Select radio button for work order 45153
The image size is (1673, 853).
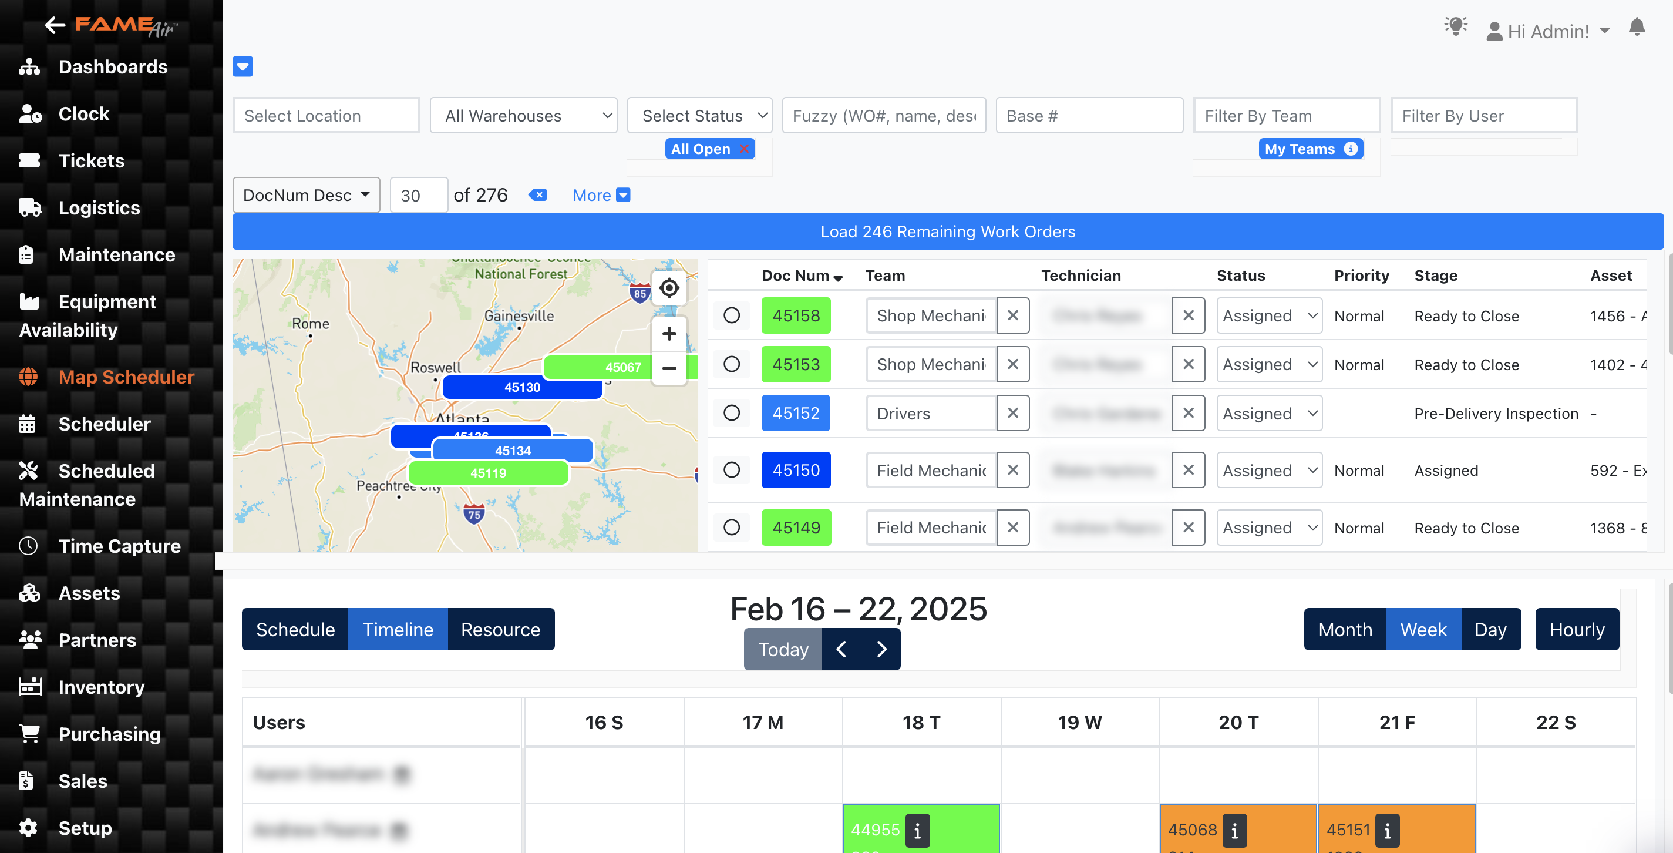731,364
